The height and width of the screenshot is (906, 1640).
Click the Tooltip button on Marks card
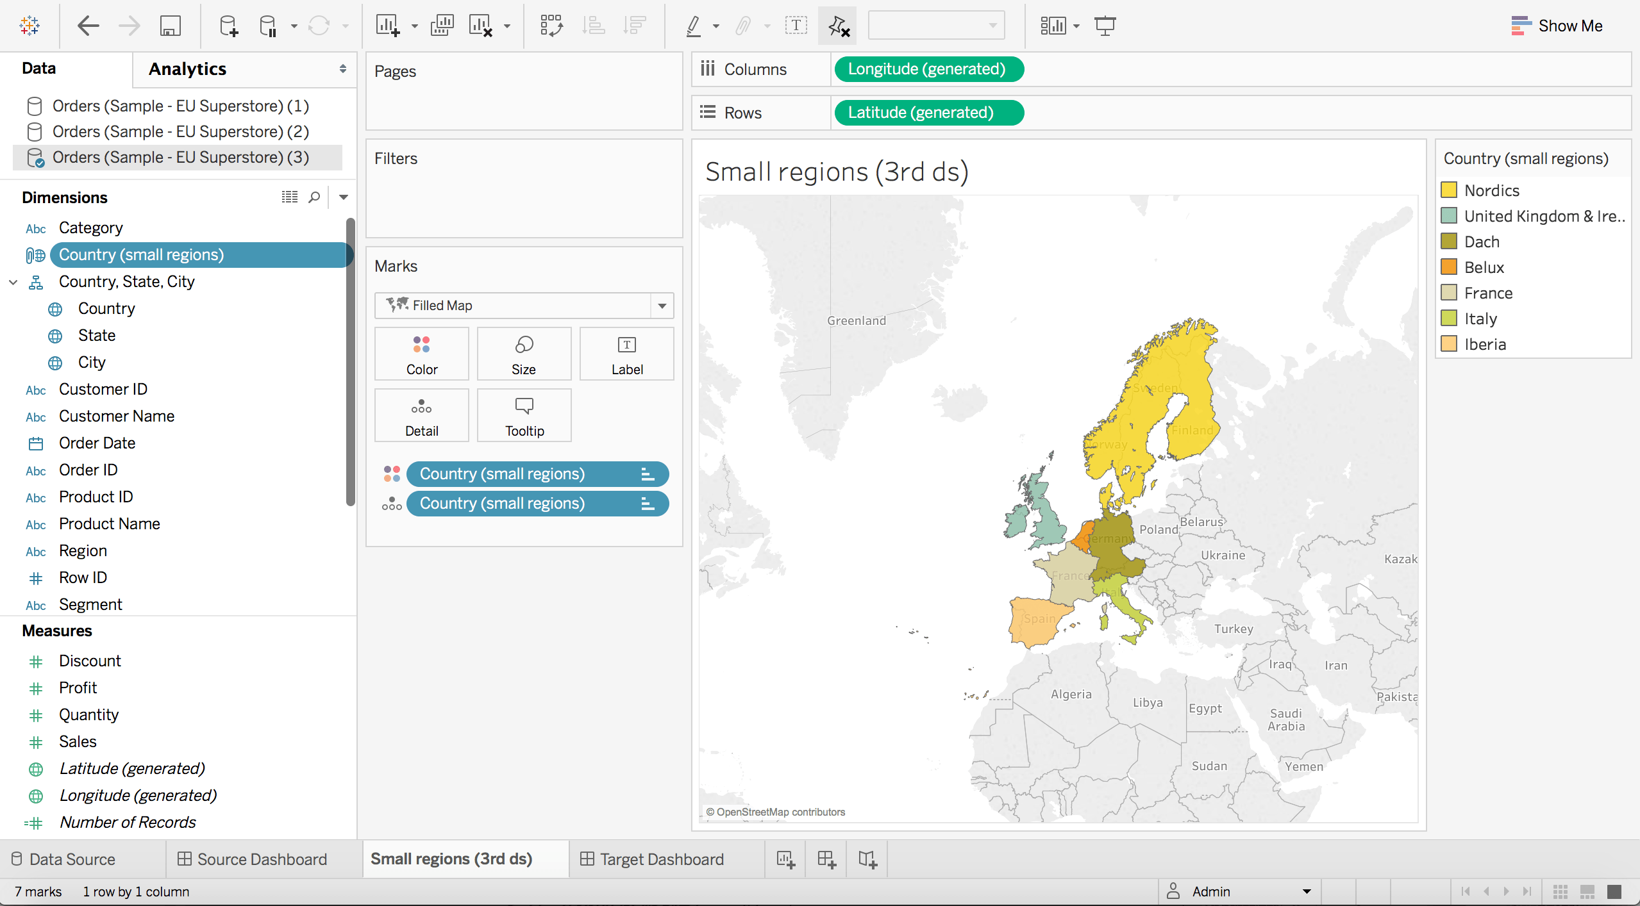524,415
